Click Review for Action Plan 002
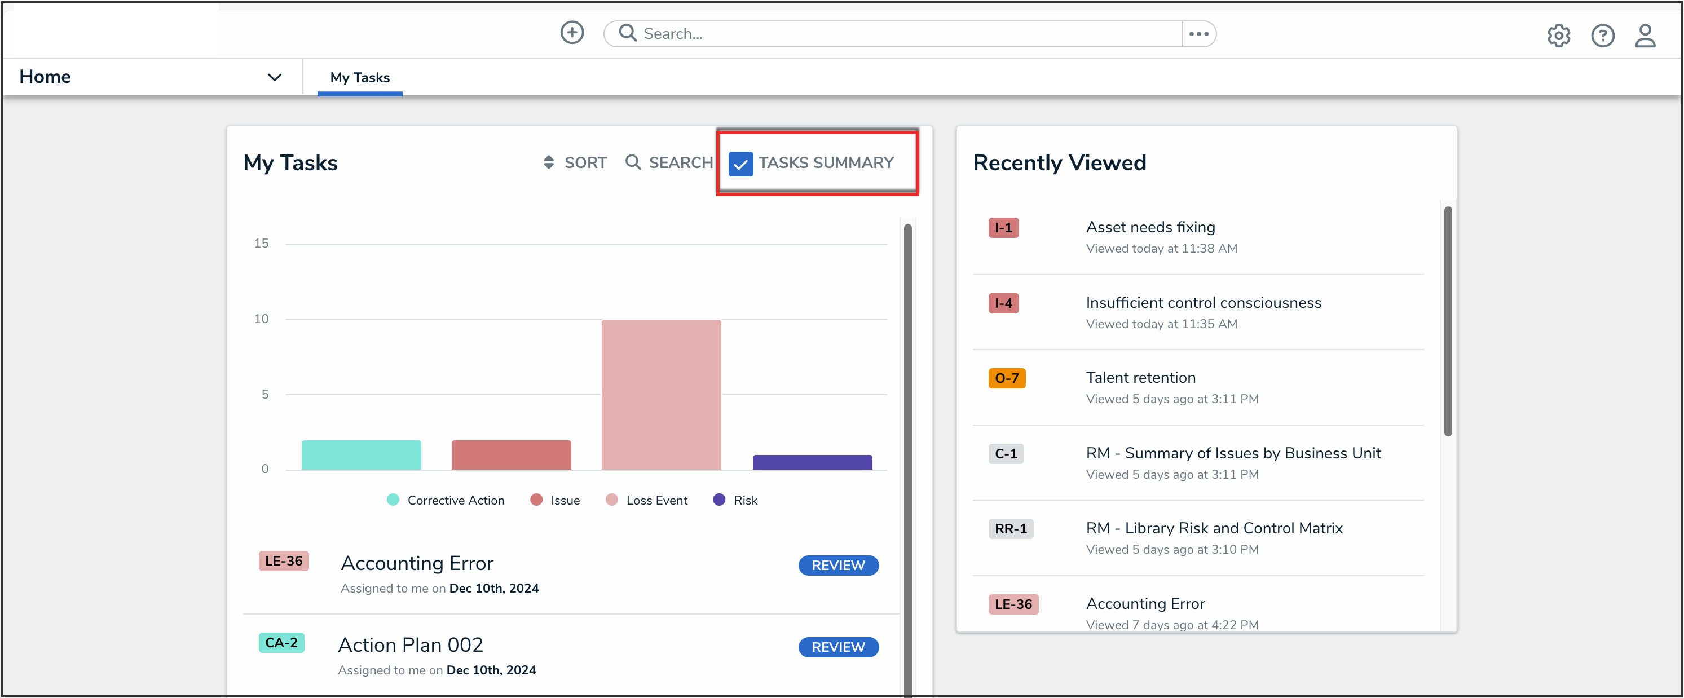The width and height of the screenshot is (1684, 698). pyautogui.click(x=837, y=647)
